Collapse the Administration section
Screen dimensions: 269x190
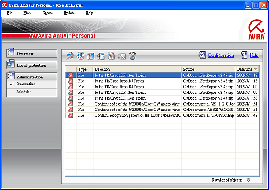[x=32, y=77]
